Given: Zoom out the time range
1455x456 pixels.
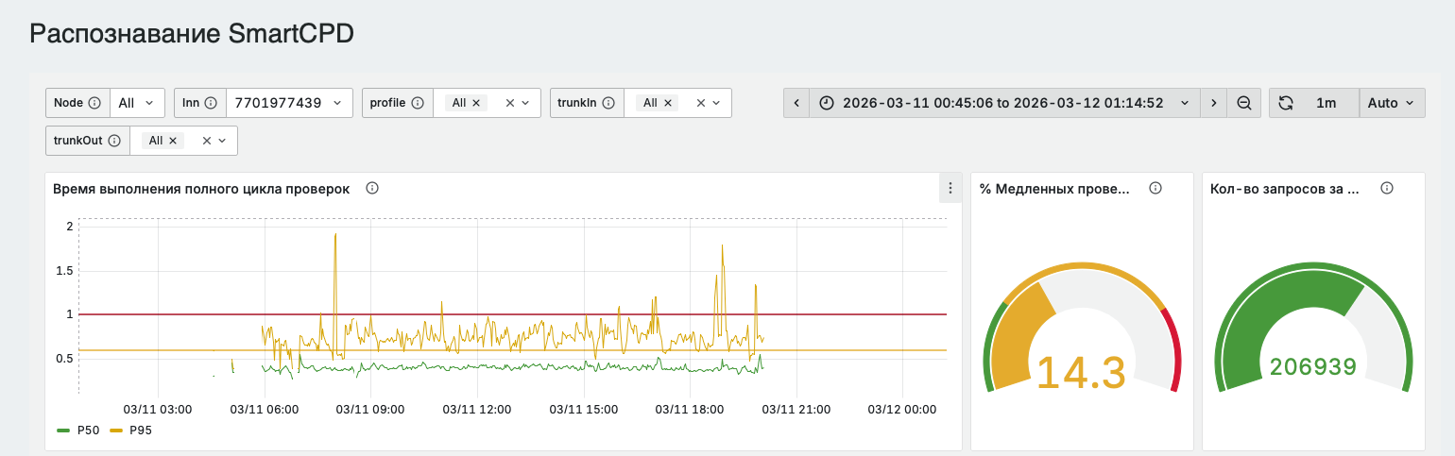Looking at the screenshot, I should (x=1243, y=103).
